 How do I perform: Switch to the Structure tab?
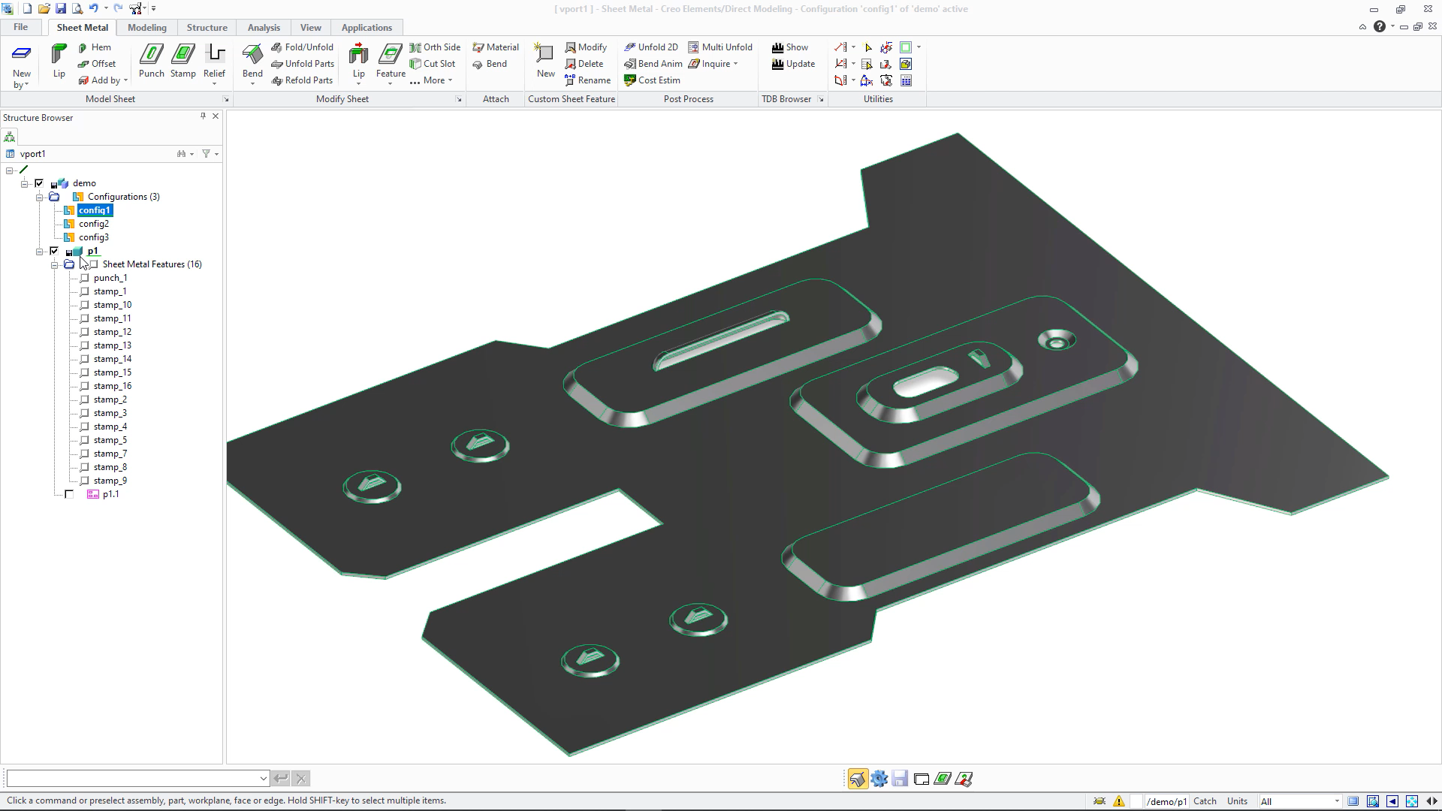pos(207,27)
